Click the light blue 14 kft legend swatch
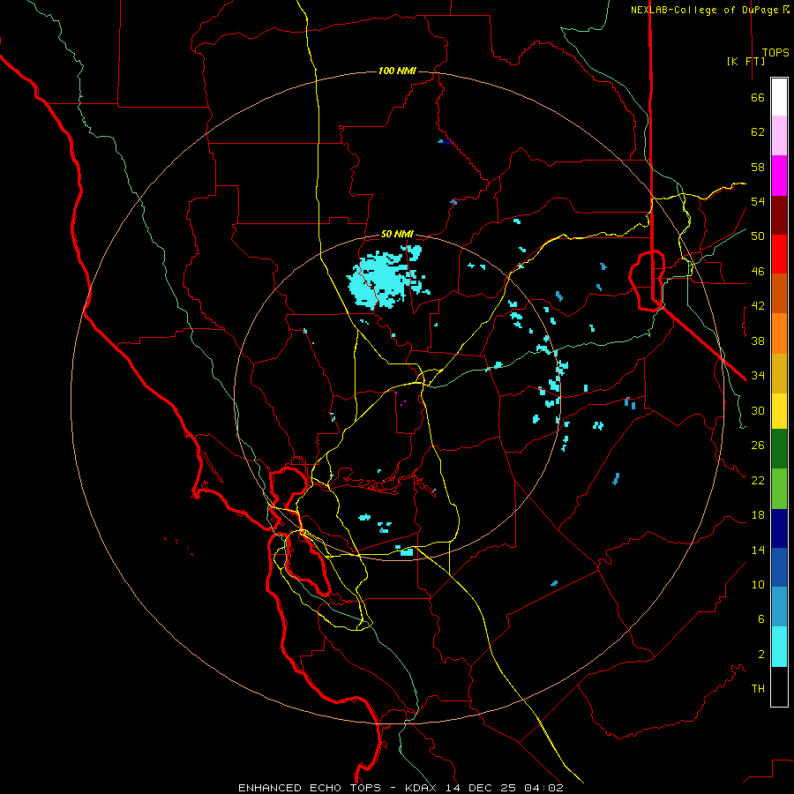 [x=779, y=607]
